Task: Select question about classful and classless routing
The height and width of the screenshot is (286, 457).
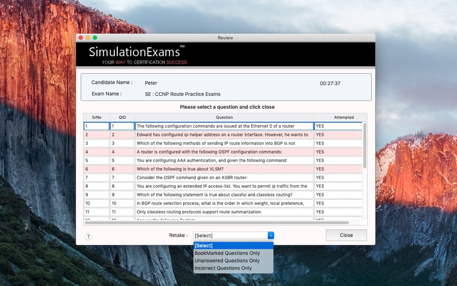Action: 224,195
